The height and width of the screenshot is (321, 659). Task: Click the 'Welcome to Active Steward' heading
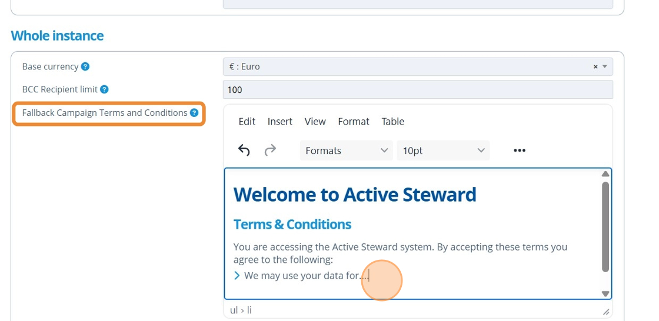pyautogui.click(x=355, y=195)
